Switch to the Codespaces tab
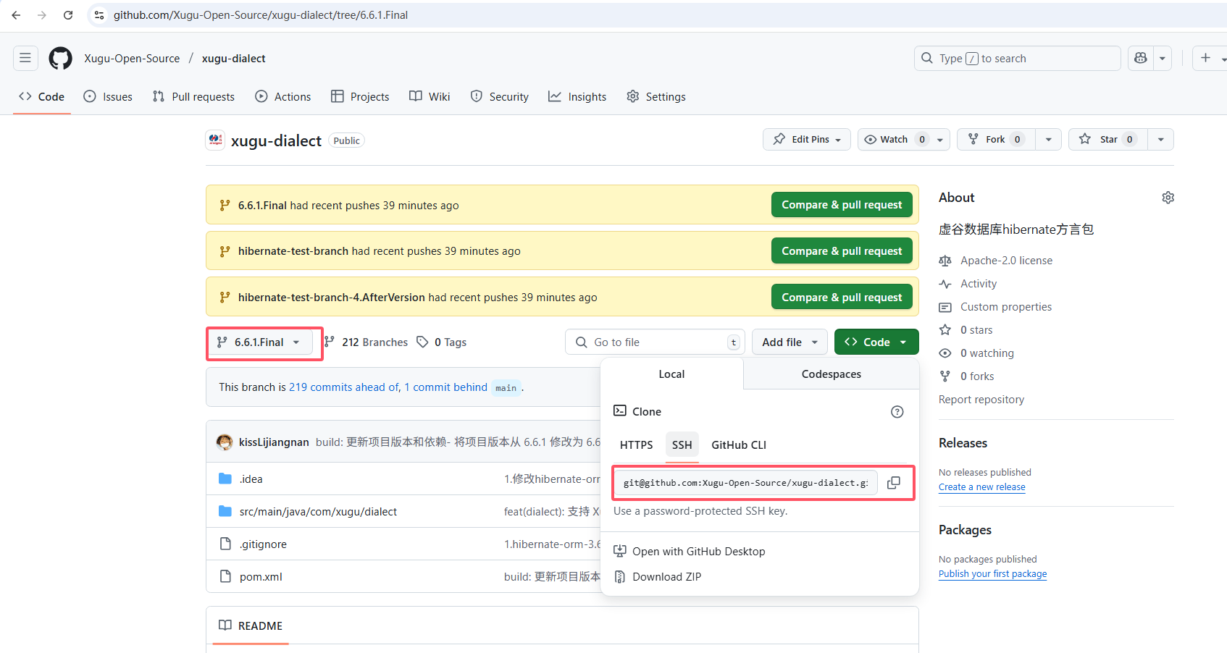Viewport: 1227px width, 653px height. point(831,374)
